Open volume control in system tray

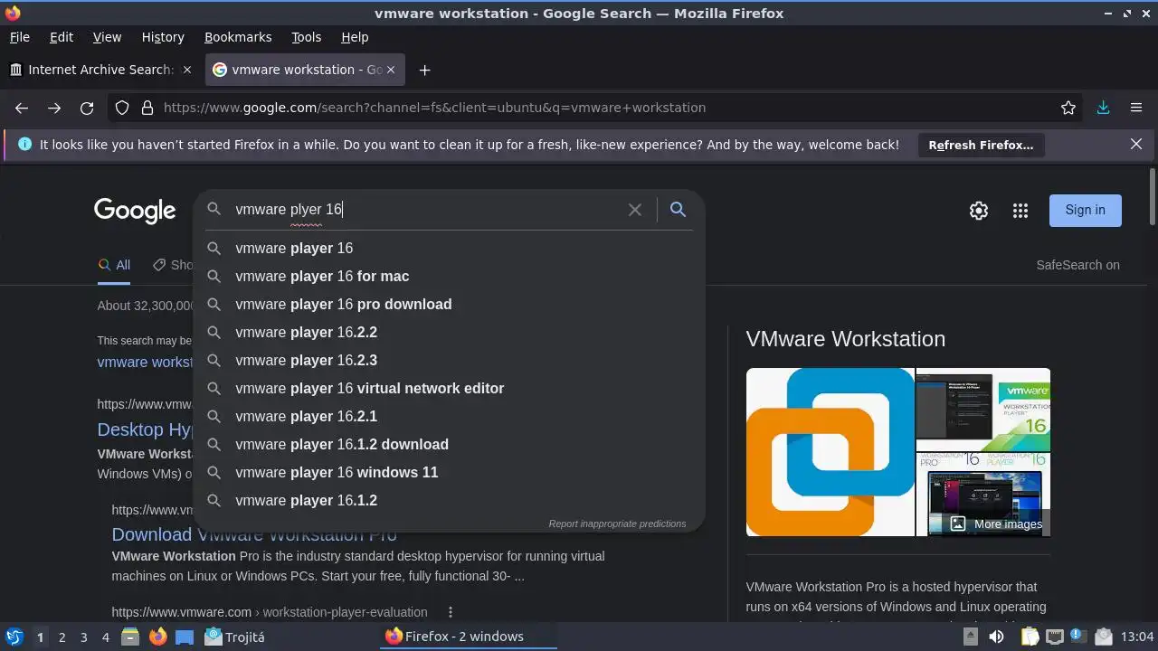996,637
